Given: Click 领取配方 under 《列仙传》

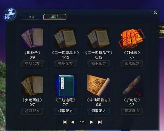Looking at the screenshot, I should tap(132, 64).
